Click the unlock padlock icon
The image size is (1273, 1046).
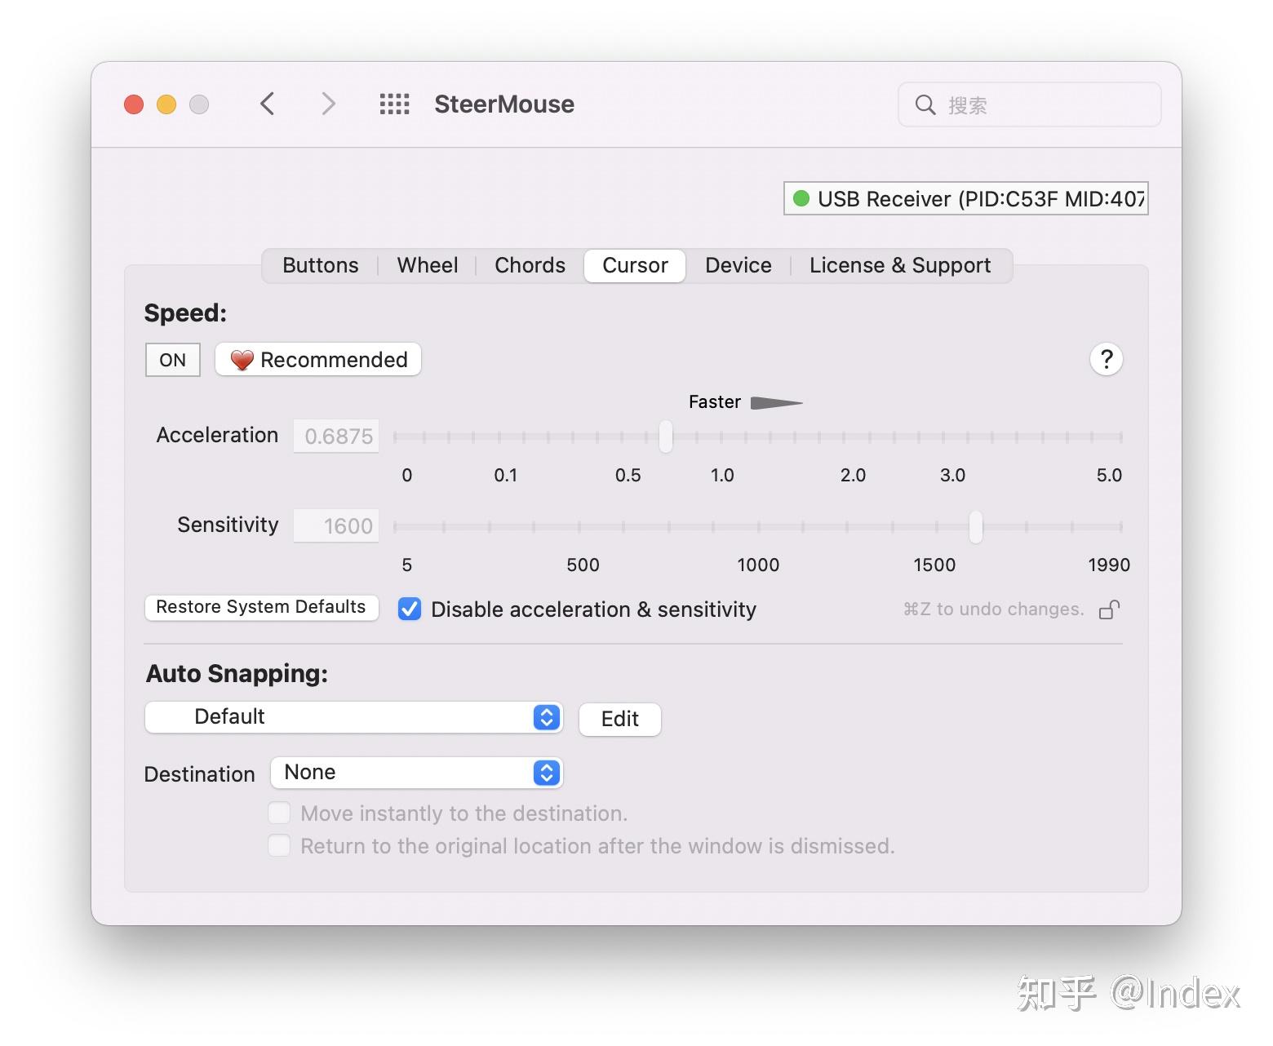[x=1110, y=609]
